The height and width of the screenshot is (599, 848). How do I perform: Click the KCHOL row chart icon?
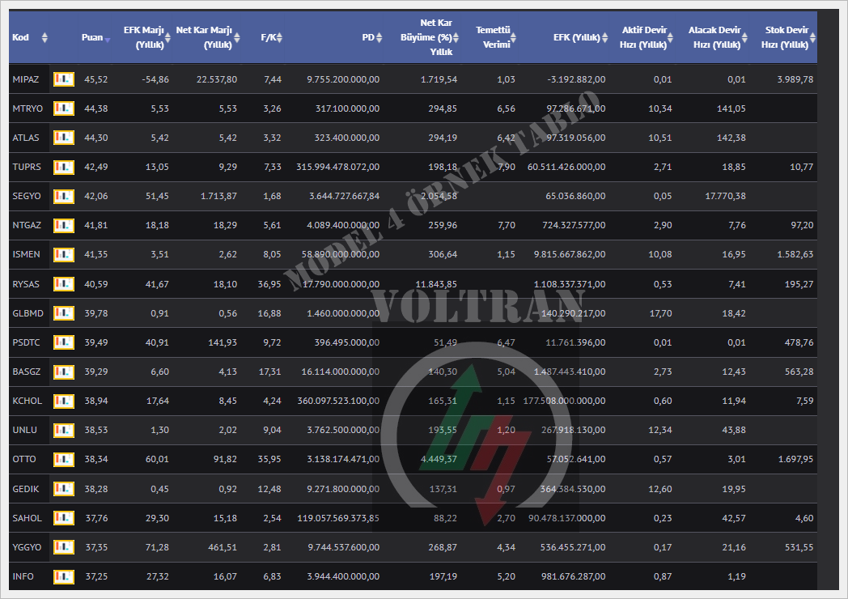pos(64,400)
